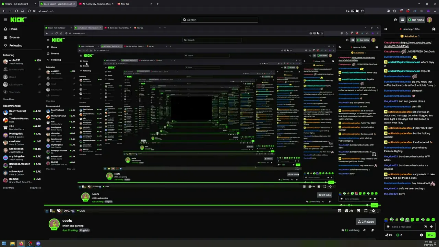Collapse the chat panel with arrow icon
439x247 pixels.
coord(386,29)
